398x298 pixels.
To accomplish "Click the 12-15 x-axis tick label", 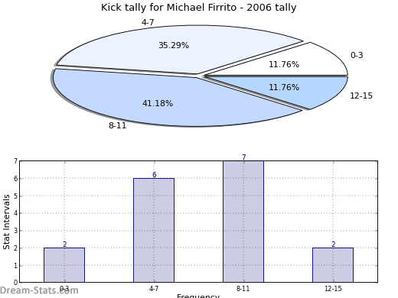I will coord(333,289).
